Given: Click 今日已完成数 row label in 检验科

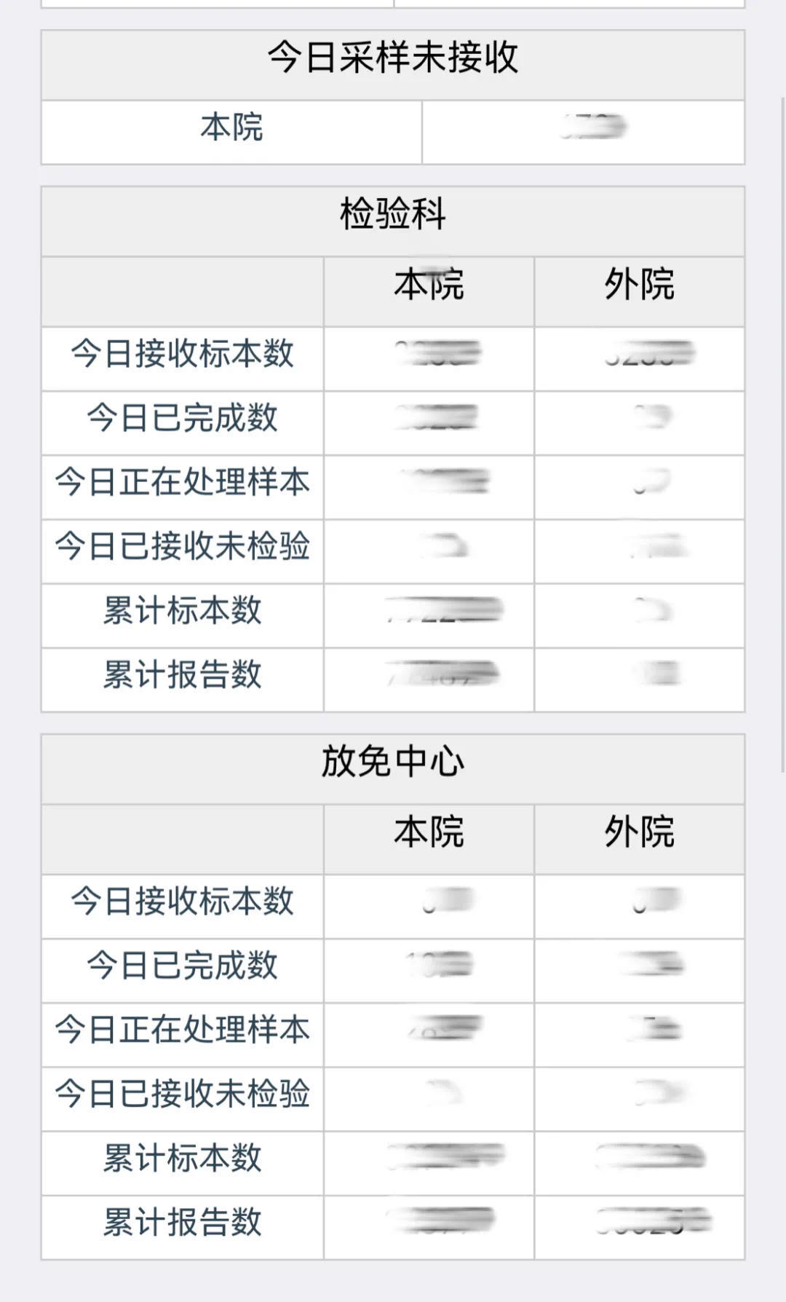Looking at the screenshot, I should click(x=182, y=418).
